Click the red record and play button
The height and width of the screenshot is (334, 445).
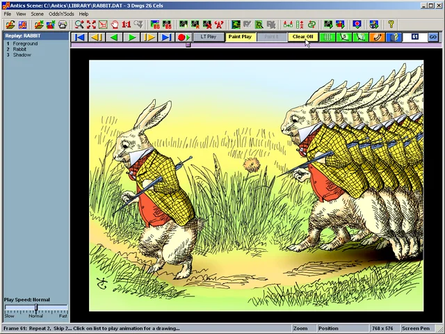click(x=184, y=37)
